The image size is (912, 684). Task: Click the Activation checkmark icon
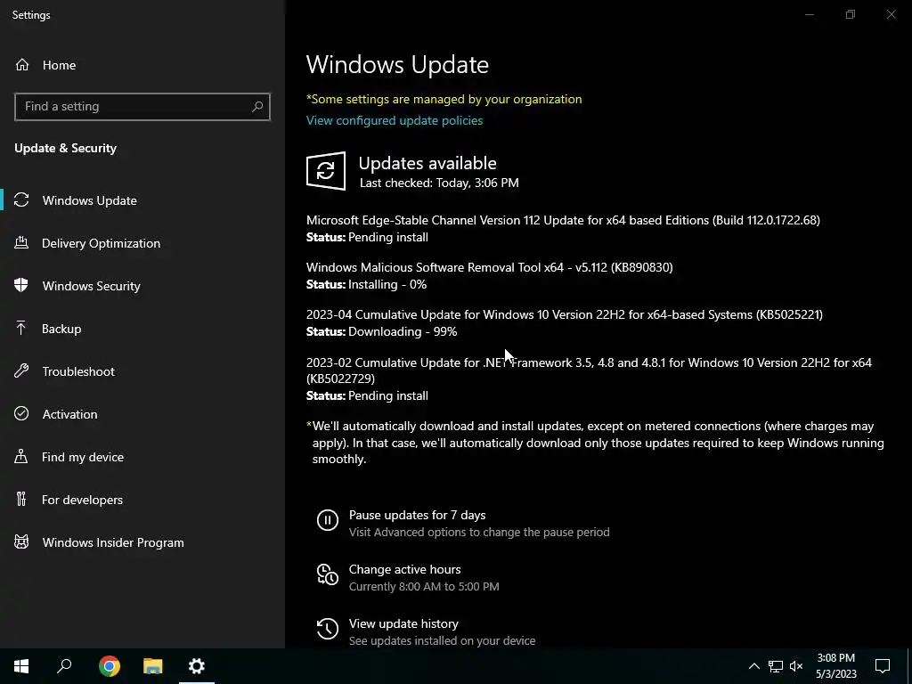point(21,413)
